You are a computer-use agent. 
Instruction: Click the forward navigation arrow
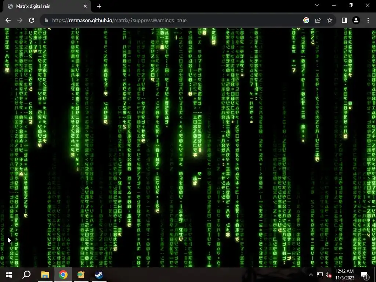pyautogui.click(x=20, y=21)
